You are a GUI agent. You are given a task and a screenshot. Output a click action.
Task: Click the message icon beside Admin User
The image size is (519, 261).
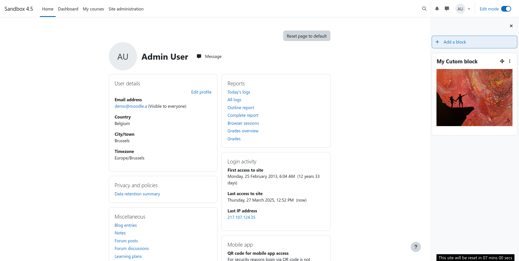coord(199,56)
